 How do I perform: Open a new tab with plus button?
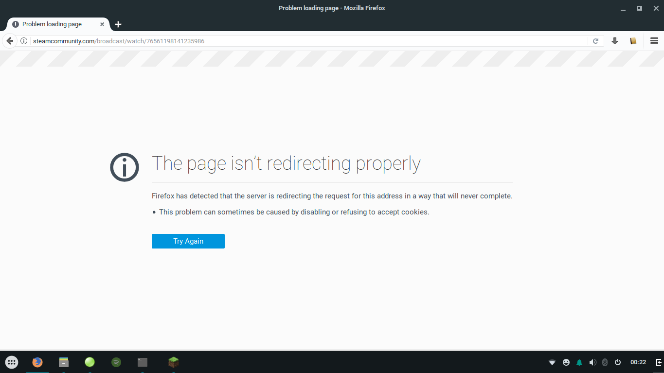(x=118, y=24)
